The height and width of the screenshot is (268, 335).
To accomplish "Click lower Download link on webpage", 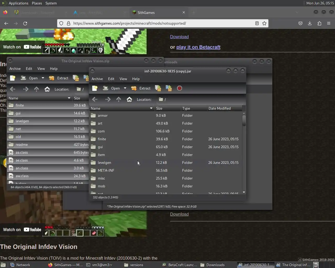I will tap(179, 214).
